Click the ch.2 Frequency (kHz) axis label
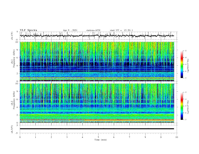The width and height of the screenshot is (199, 154). click(13, 100)
